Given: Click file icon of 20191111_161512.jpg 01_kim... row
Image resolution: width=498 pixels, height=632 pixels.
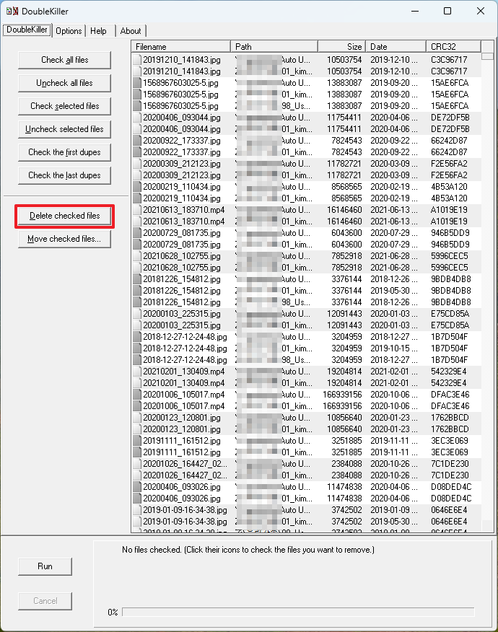Looking at the screenshot, I should point(137,452).
